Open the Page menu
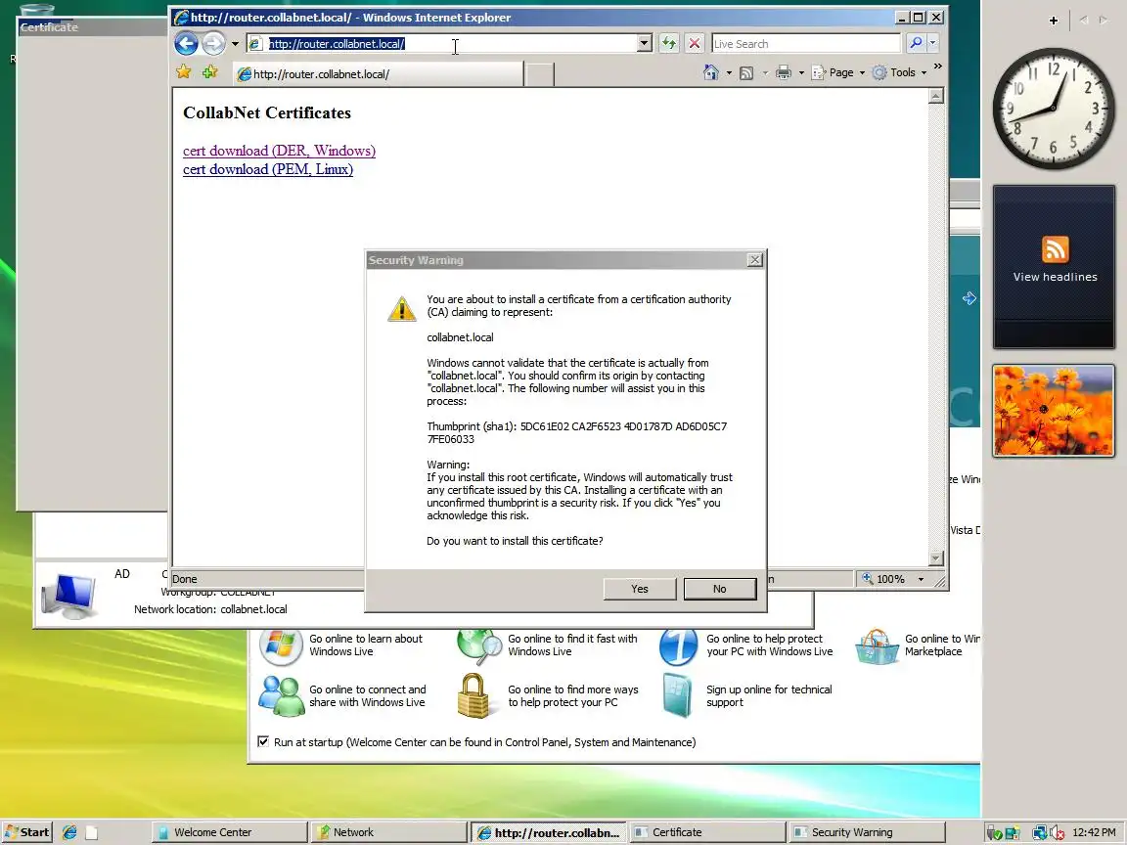 [838, 72]
